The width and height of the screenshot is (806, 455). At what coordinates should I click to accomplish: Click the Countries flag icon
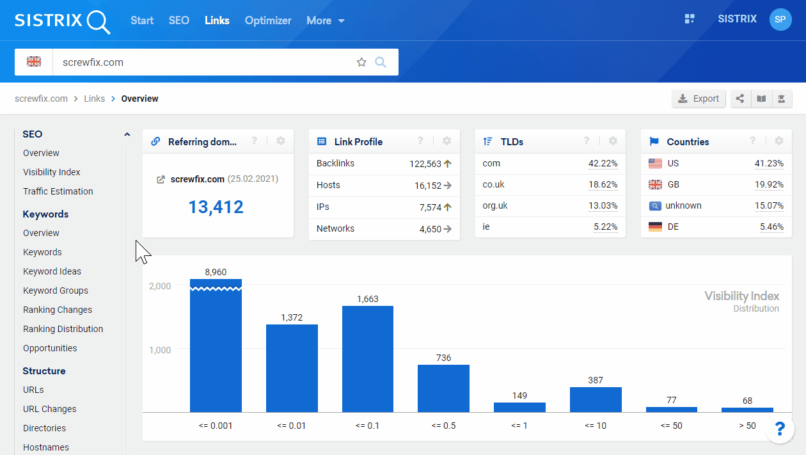click(x=654, y=141)
